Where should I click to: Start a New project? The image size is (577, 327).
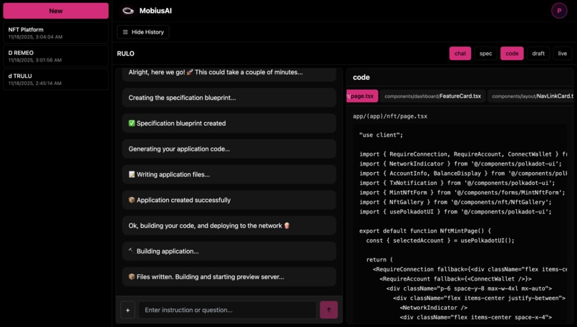[x=56, y=11]
